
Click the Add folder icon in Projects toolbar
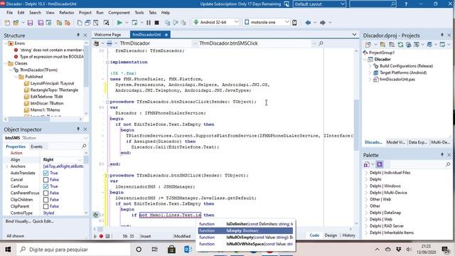pyautogui.click(x=382, y=45)
